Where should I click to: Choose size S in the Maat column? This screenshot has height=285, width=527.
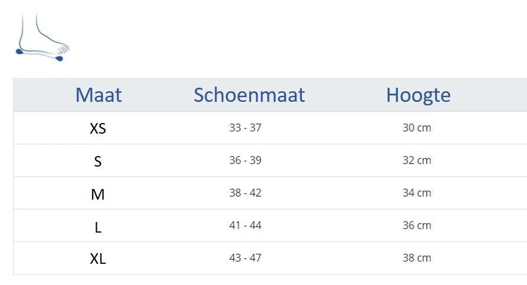(98, 161)
